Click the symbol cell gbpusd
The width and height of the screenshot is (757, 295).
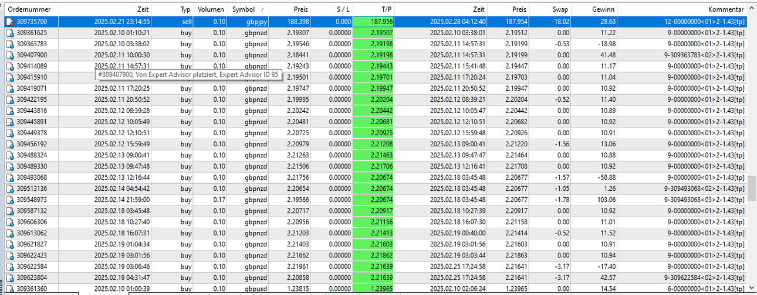pyautogui.click(x=256, y=289)
